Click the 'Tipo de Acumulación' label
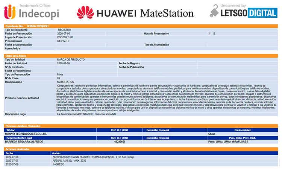Image resolution: width=282 pixels, height=170 pixels. [156, 45]
